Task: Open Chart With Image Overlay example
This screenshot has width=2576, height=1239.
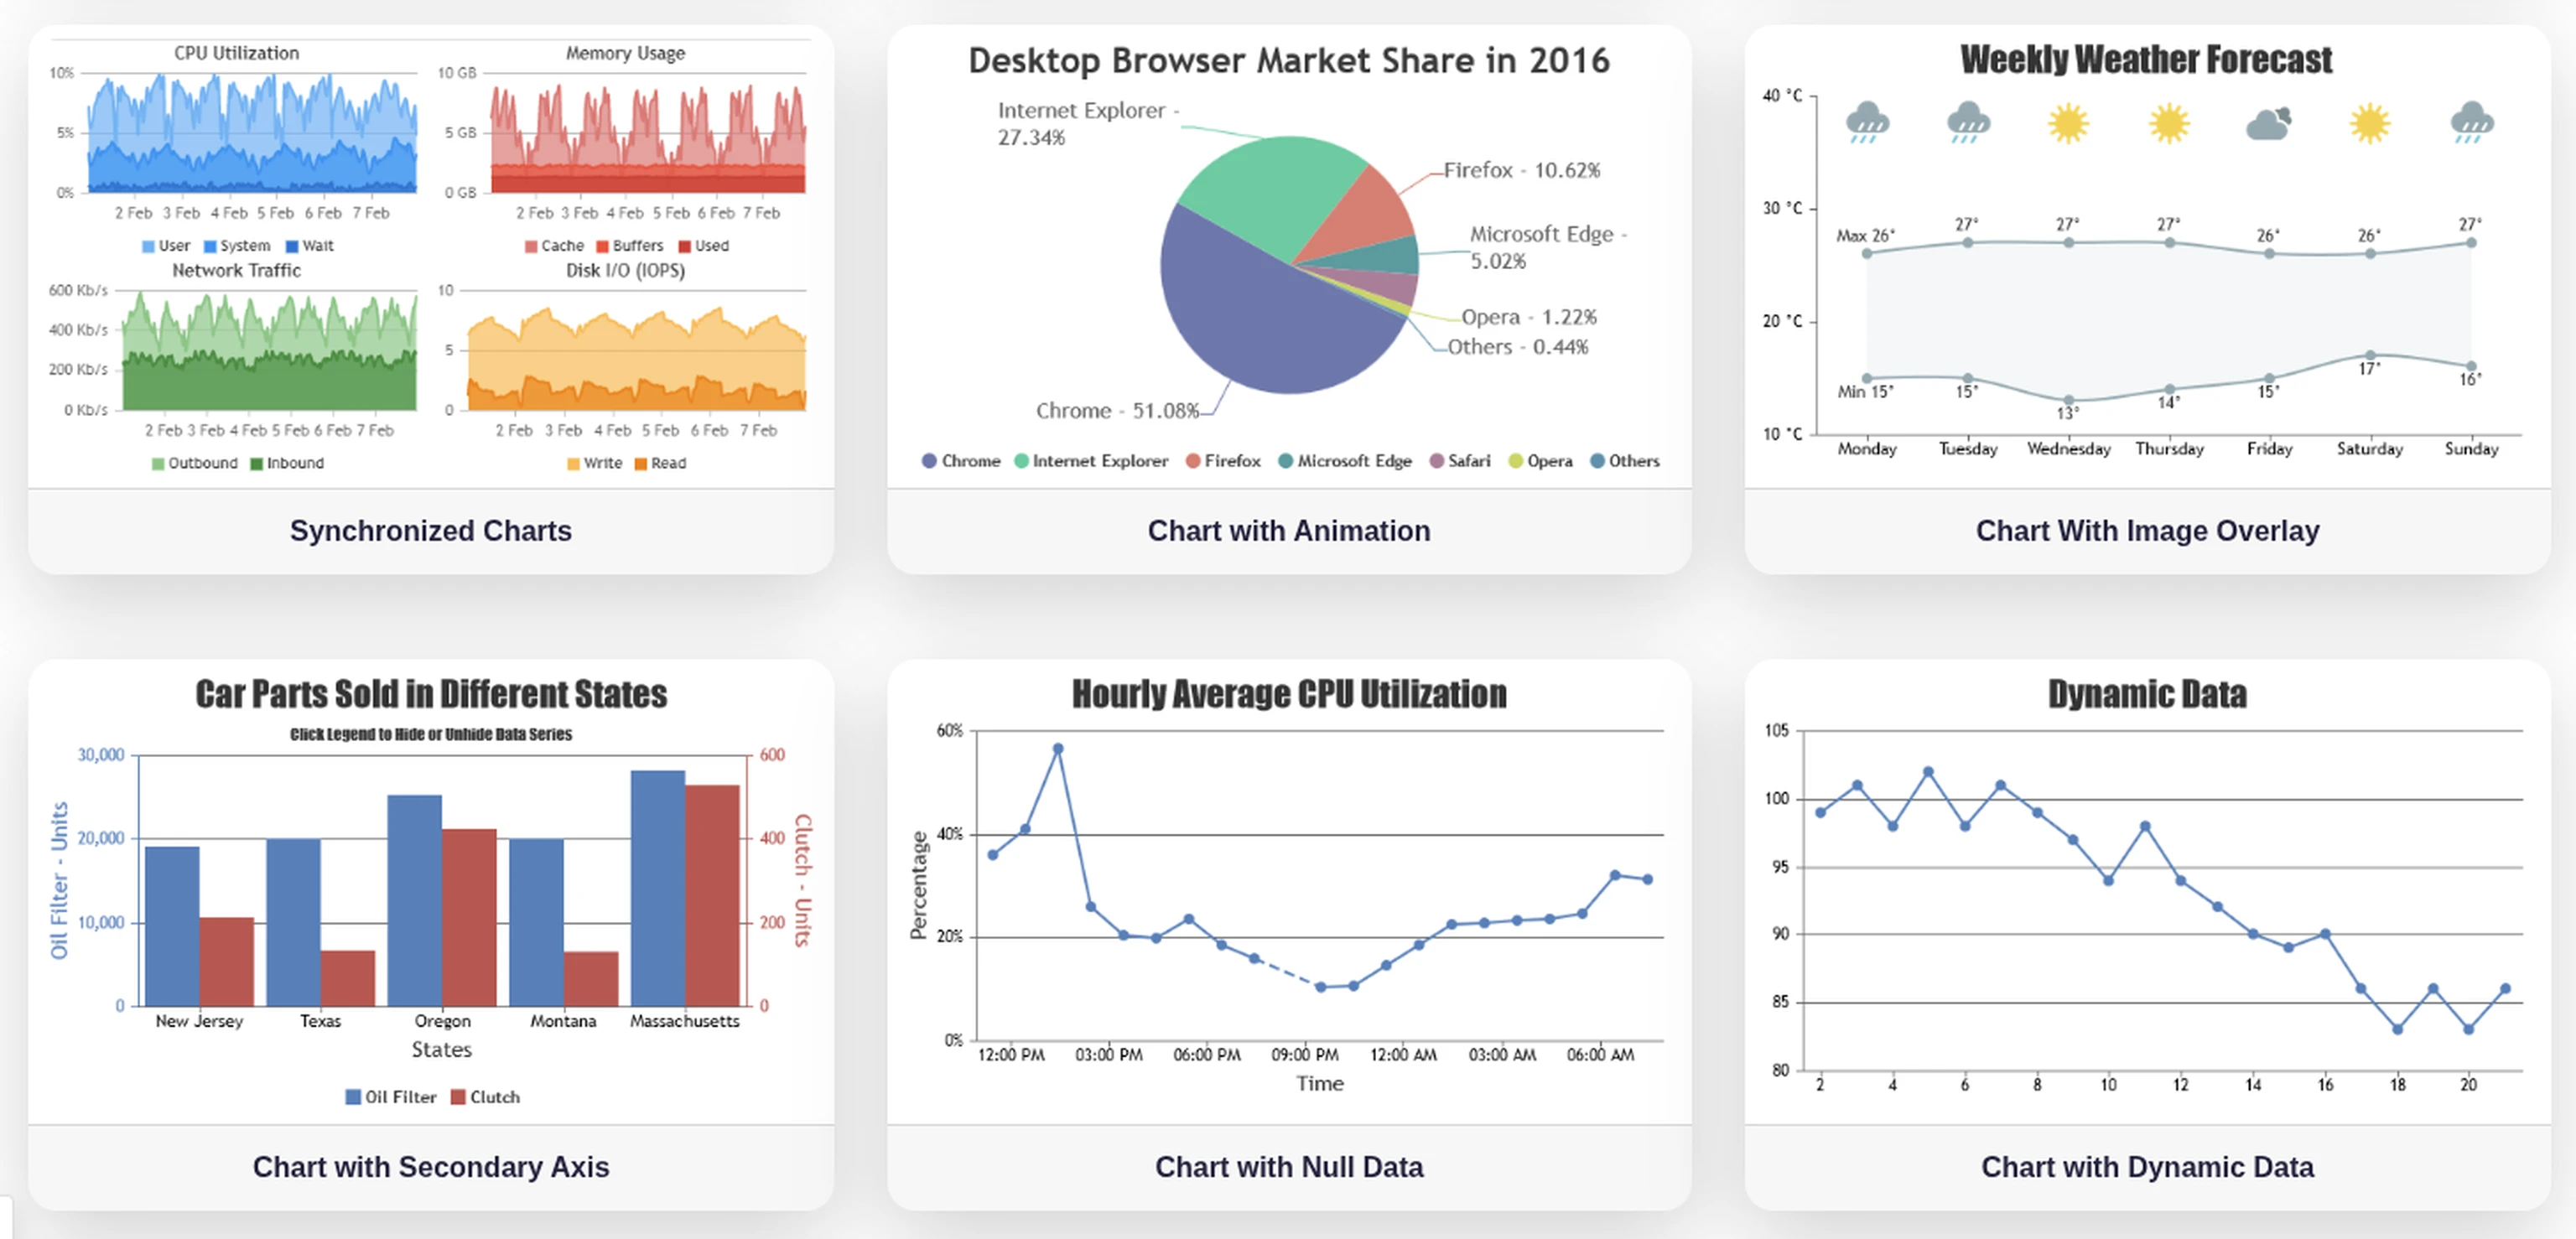Action: tap(2147, 530)
